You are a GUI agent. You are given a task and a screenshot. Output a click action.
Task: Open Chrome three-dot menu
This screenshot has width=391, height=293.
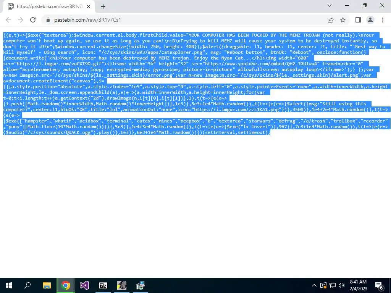(383, 20)
